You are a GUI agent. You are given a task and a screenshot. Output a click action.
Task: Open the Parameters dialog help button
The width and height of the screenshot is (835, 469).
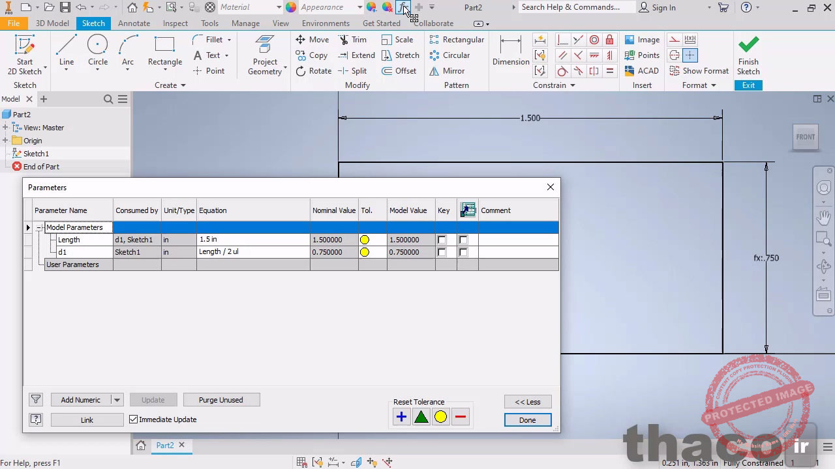36,420
